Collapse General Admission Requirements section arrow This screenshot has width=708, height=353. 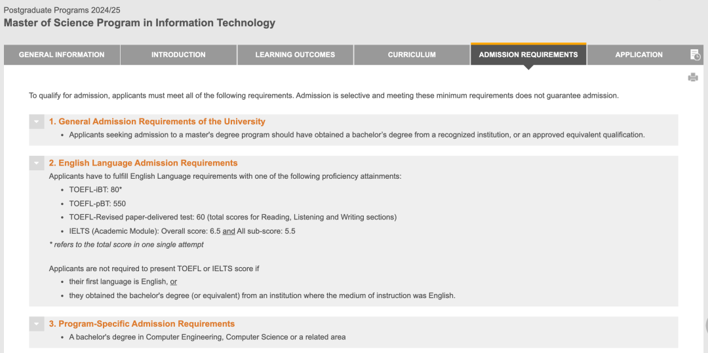pyautogui.click(x=37, y=122)
